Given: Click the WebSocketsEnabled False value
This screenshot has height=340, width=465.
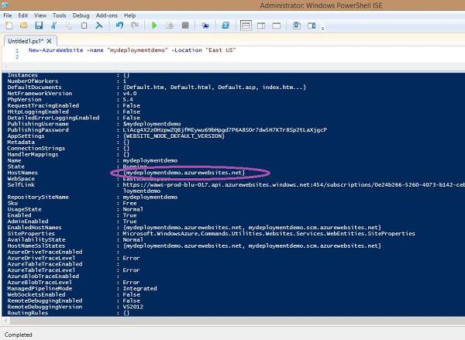Looking at the screenshot, I should 132,294.
